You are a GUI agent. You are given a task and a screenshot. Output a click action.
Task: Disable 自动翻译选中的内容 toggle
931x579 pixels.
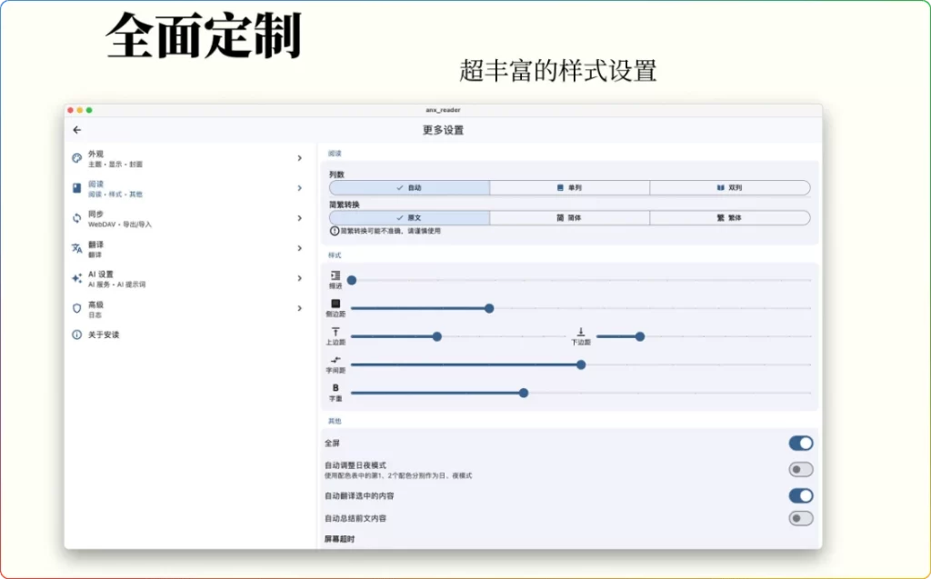pyautogui.click(x=799, y=495)
